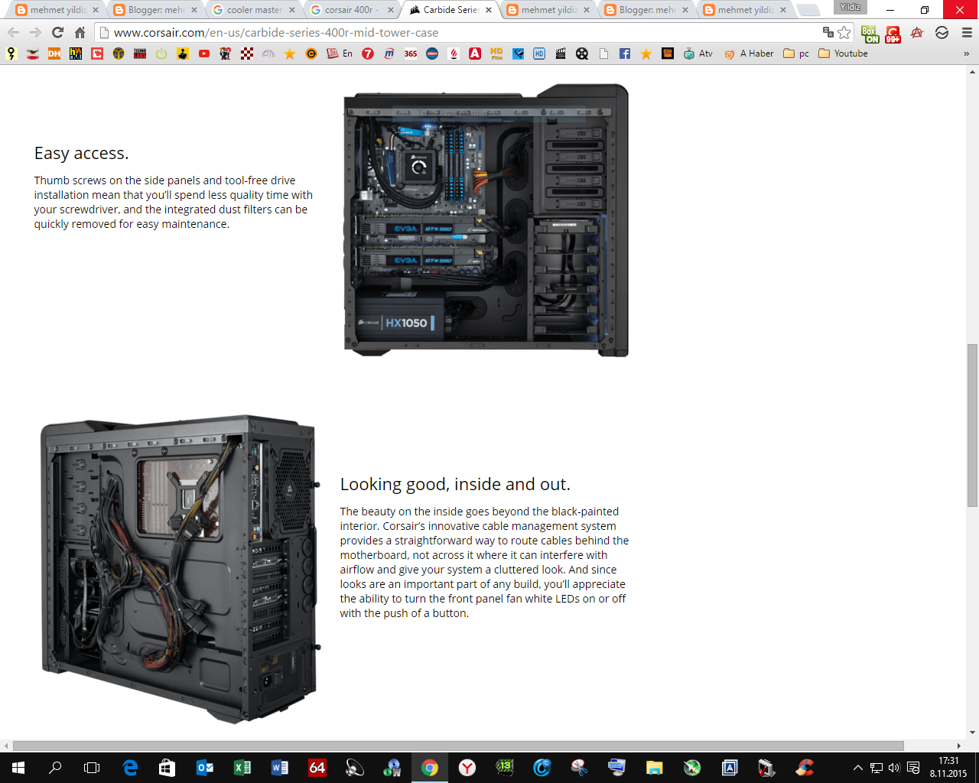Switch to the corsair 400r search tab
This screenshot has width=979, height=783.
(x=351, y=10)
